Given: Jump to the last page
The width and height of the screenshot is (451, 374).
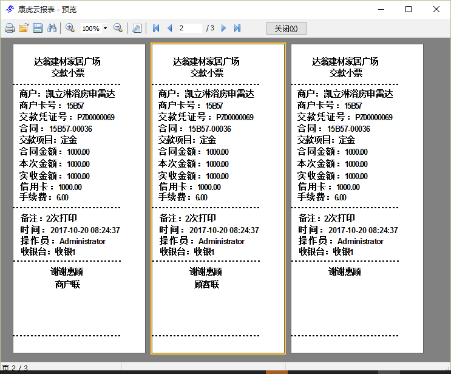Looking at the screenshot, I should pyautogui.click(x=237, y=29).
